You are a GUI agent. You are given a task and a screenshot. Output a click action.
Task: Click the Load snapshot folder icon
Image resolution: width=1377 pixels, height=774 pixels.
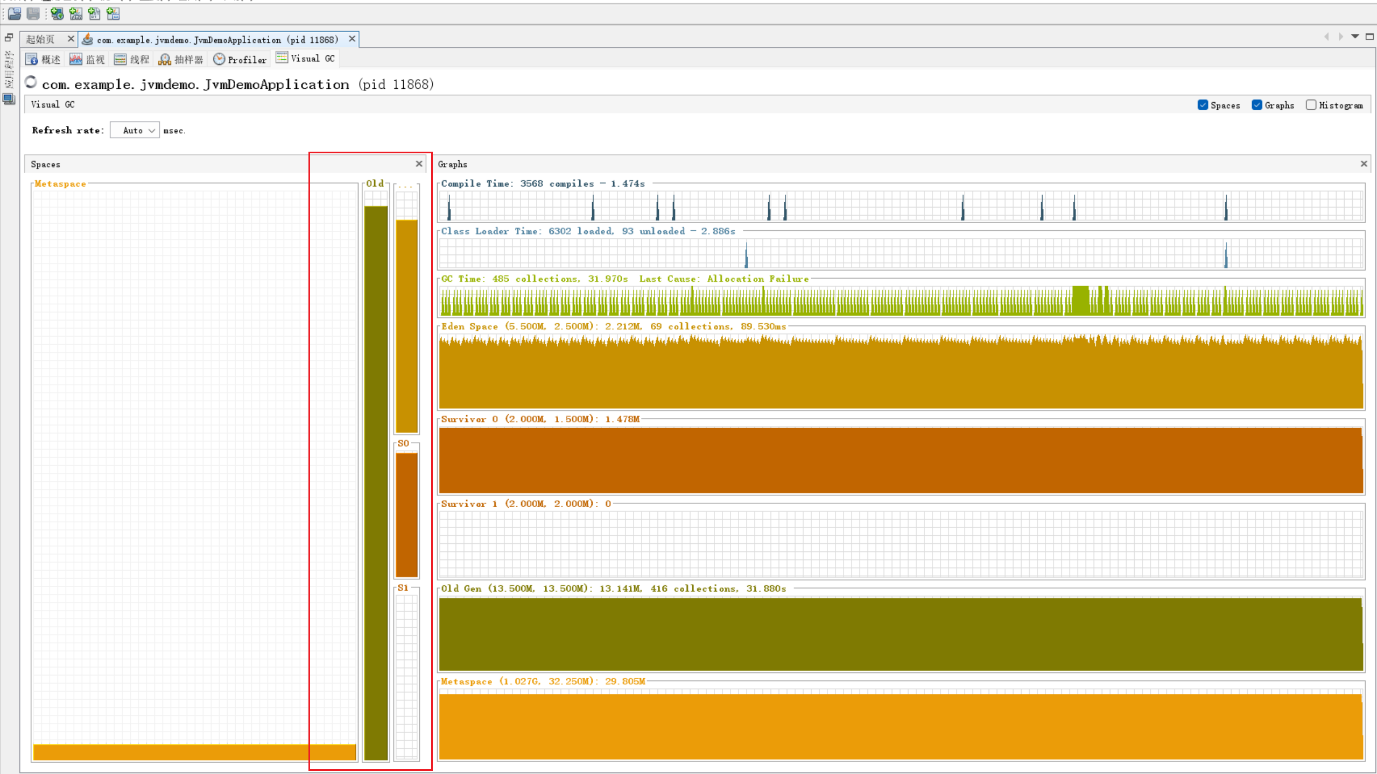[x=15, y=13]
